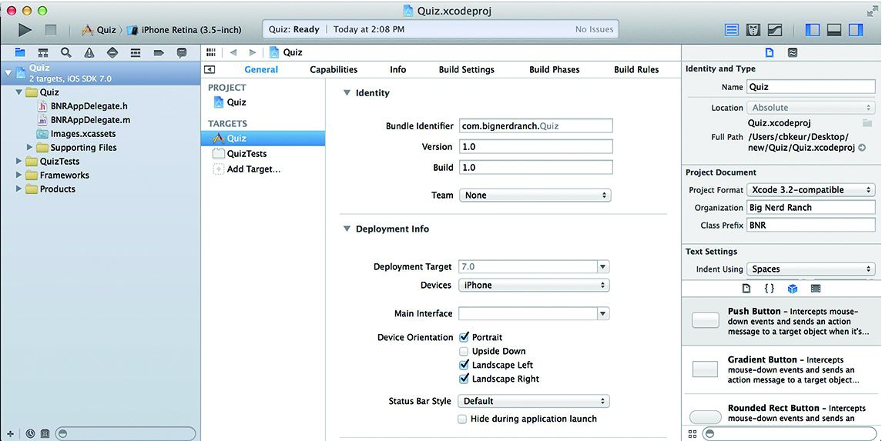Toggle the Debug area visibility
The image size is (882, 441).
click(x=834, y=30)
